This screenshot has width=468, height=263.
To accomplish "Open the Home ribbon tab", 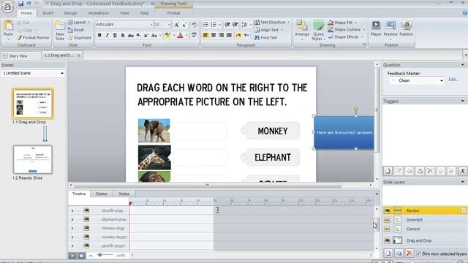I will [x=26, y=13].
